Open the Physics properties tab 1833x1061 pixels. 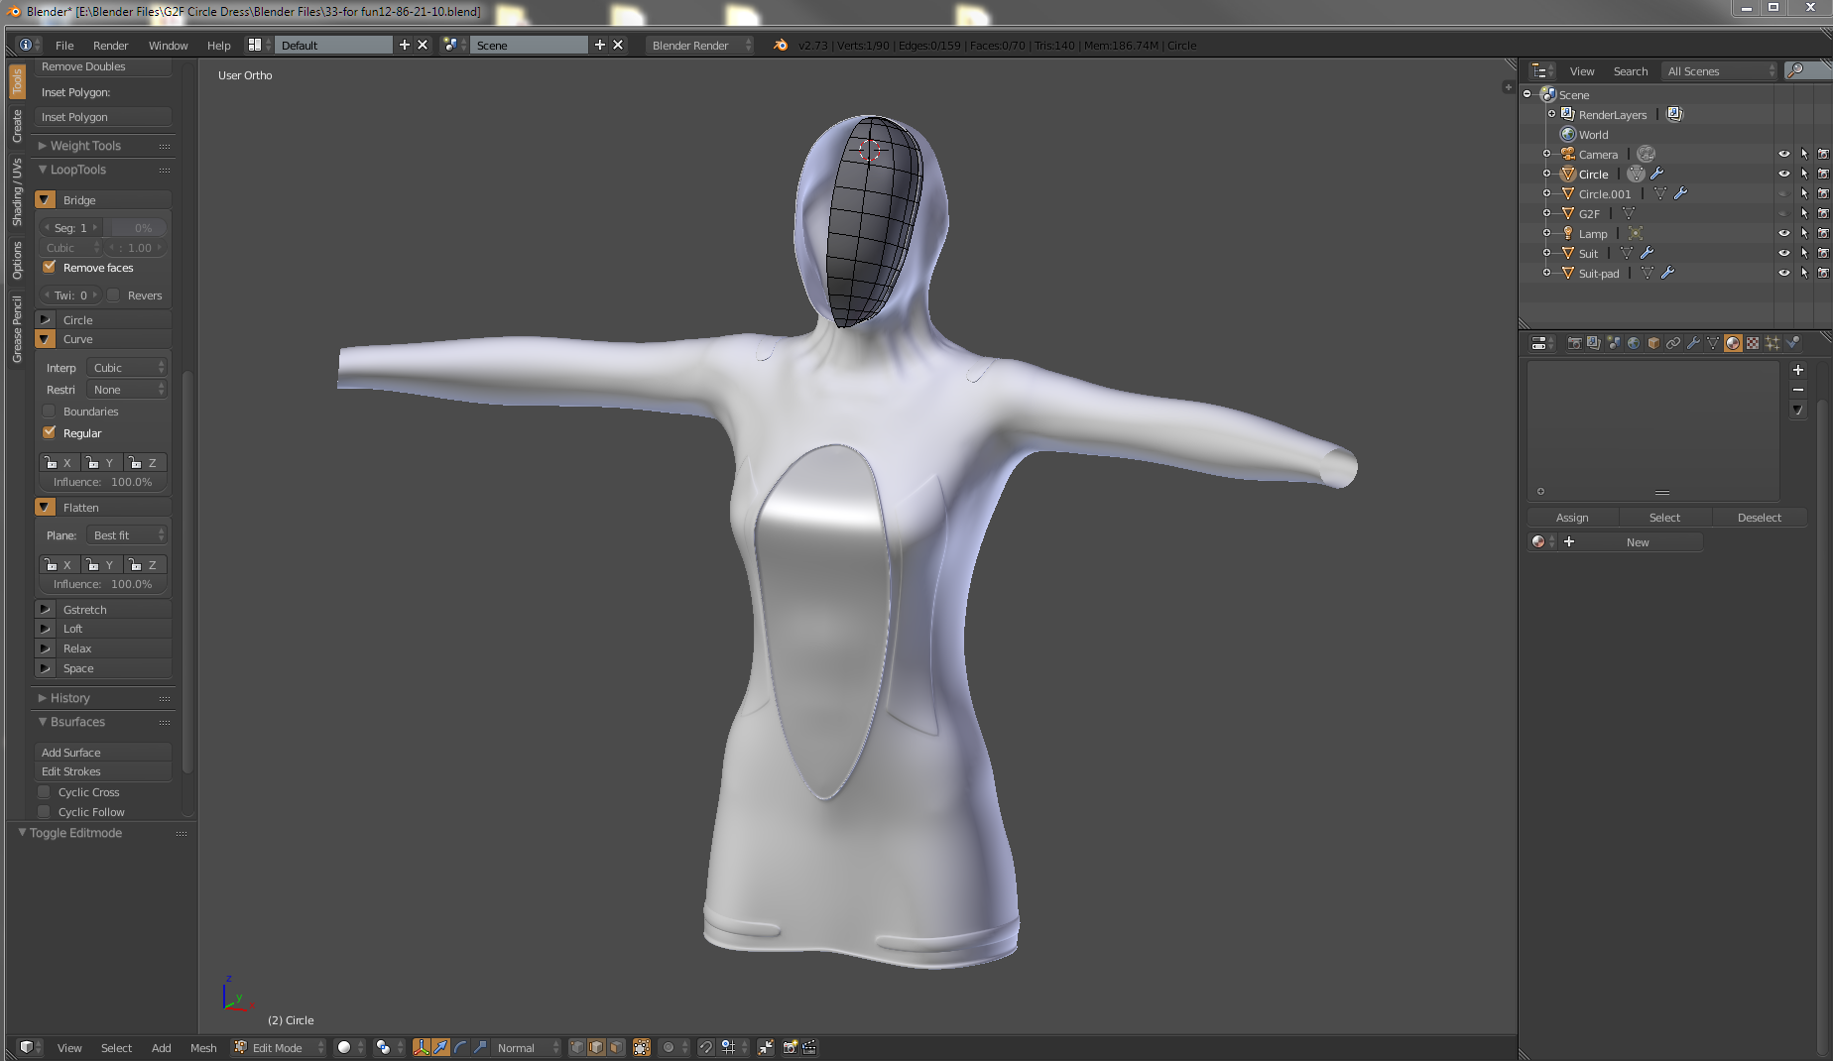[1792, 343]
